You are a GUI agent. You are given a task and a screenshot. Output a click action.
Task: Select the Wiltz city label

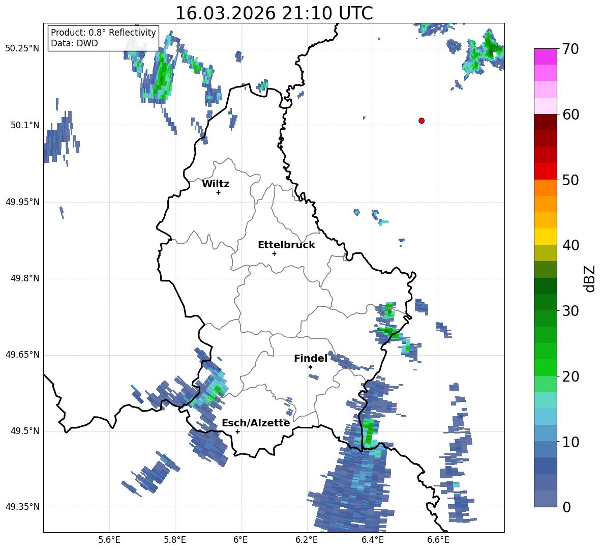(216, 184)
